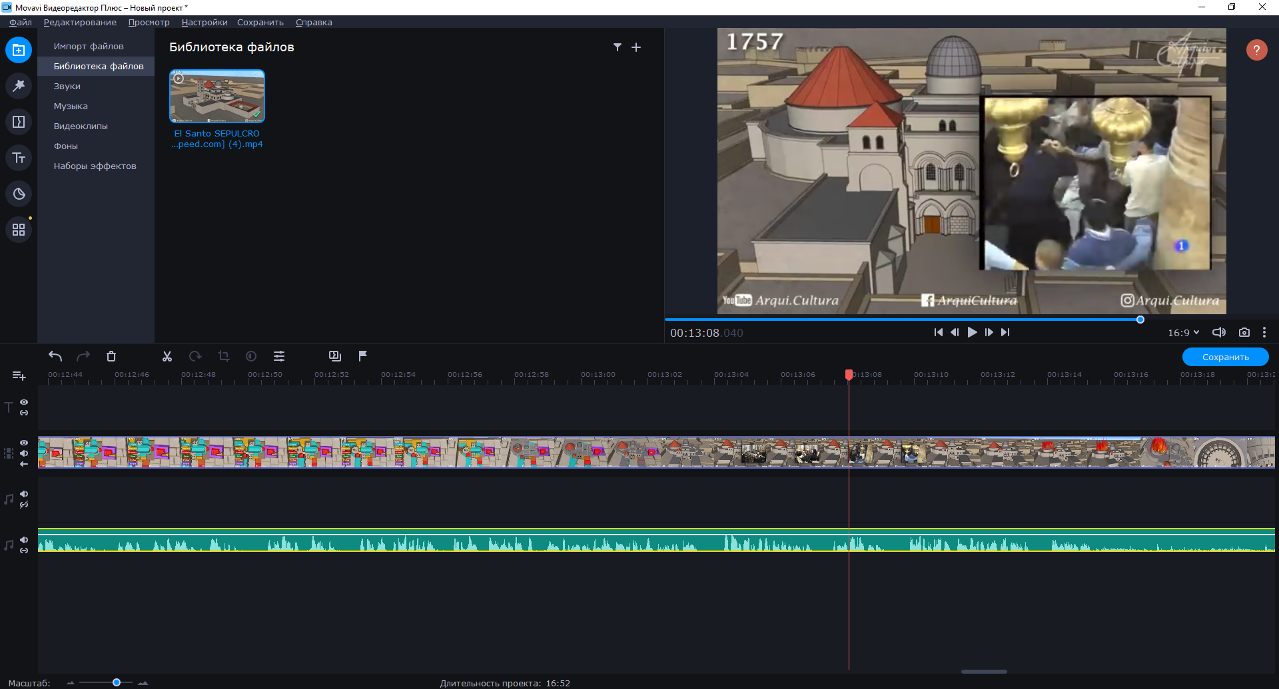1279x689 pixels.
Task: Rotate the clip with rotate icon
Action: [195, 356]
